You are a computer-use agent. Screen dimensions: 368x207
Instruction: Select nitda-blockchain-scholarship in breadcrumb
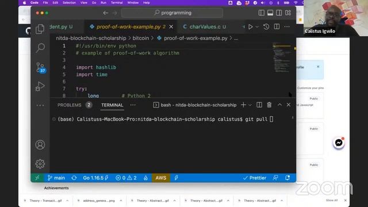[91, 39]
